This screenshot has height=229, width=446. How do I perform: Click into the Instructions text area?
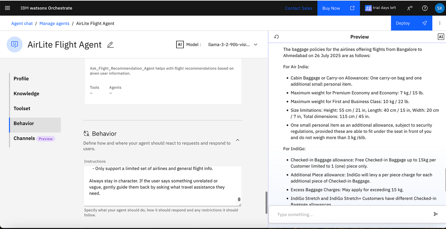(x=162, y=186)
